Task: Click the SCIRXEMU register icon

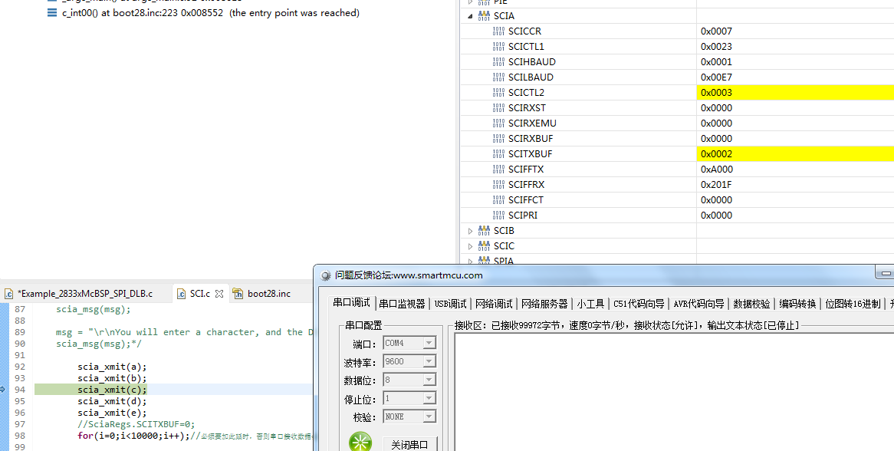Action: 498,123
